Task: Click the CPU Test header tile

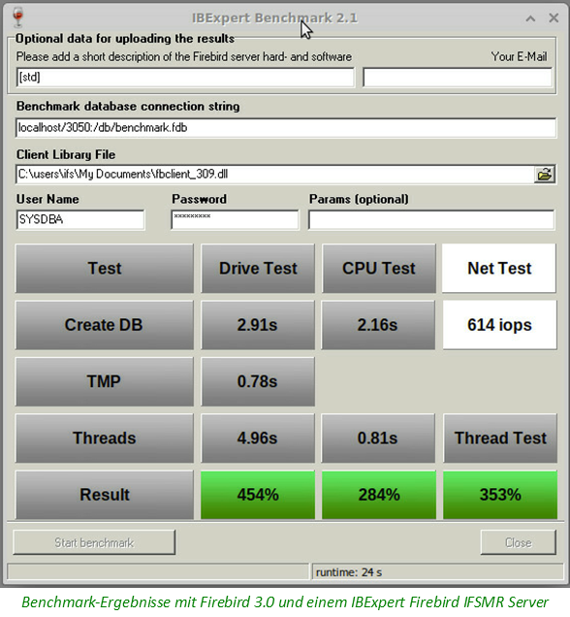Action: point(379,269)
